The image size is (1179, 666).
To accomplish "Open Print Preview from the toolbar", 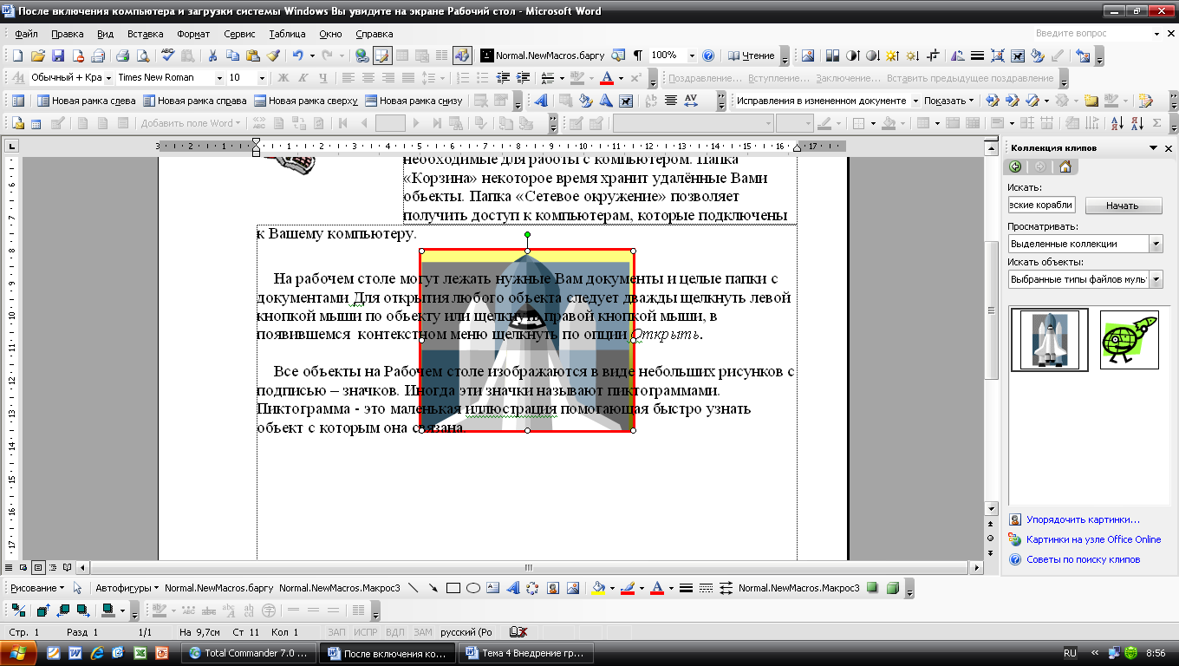I will pyautogui.click(x=142, y=55).
